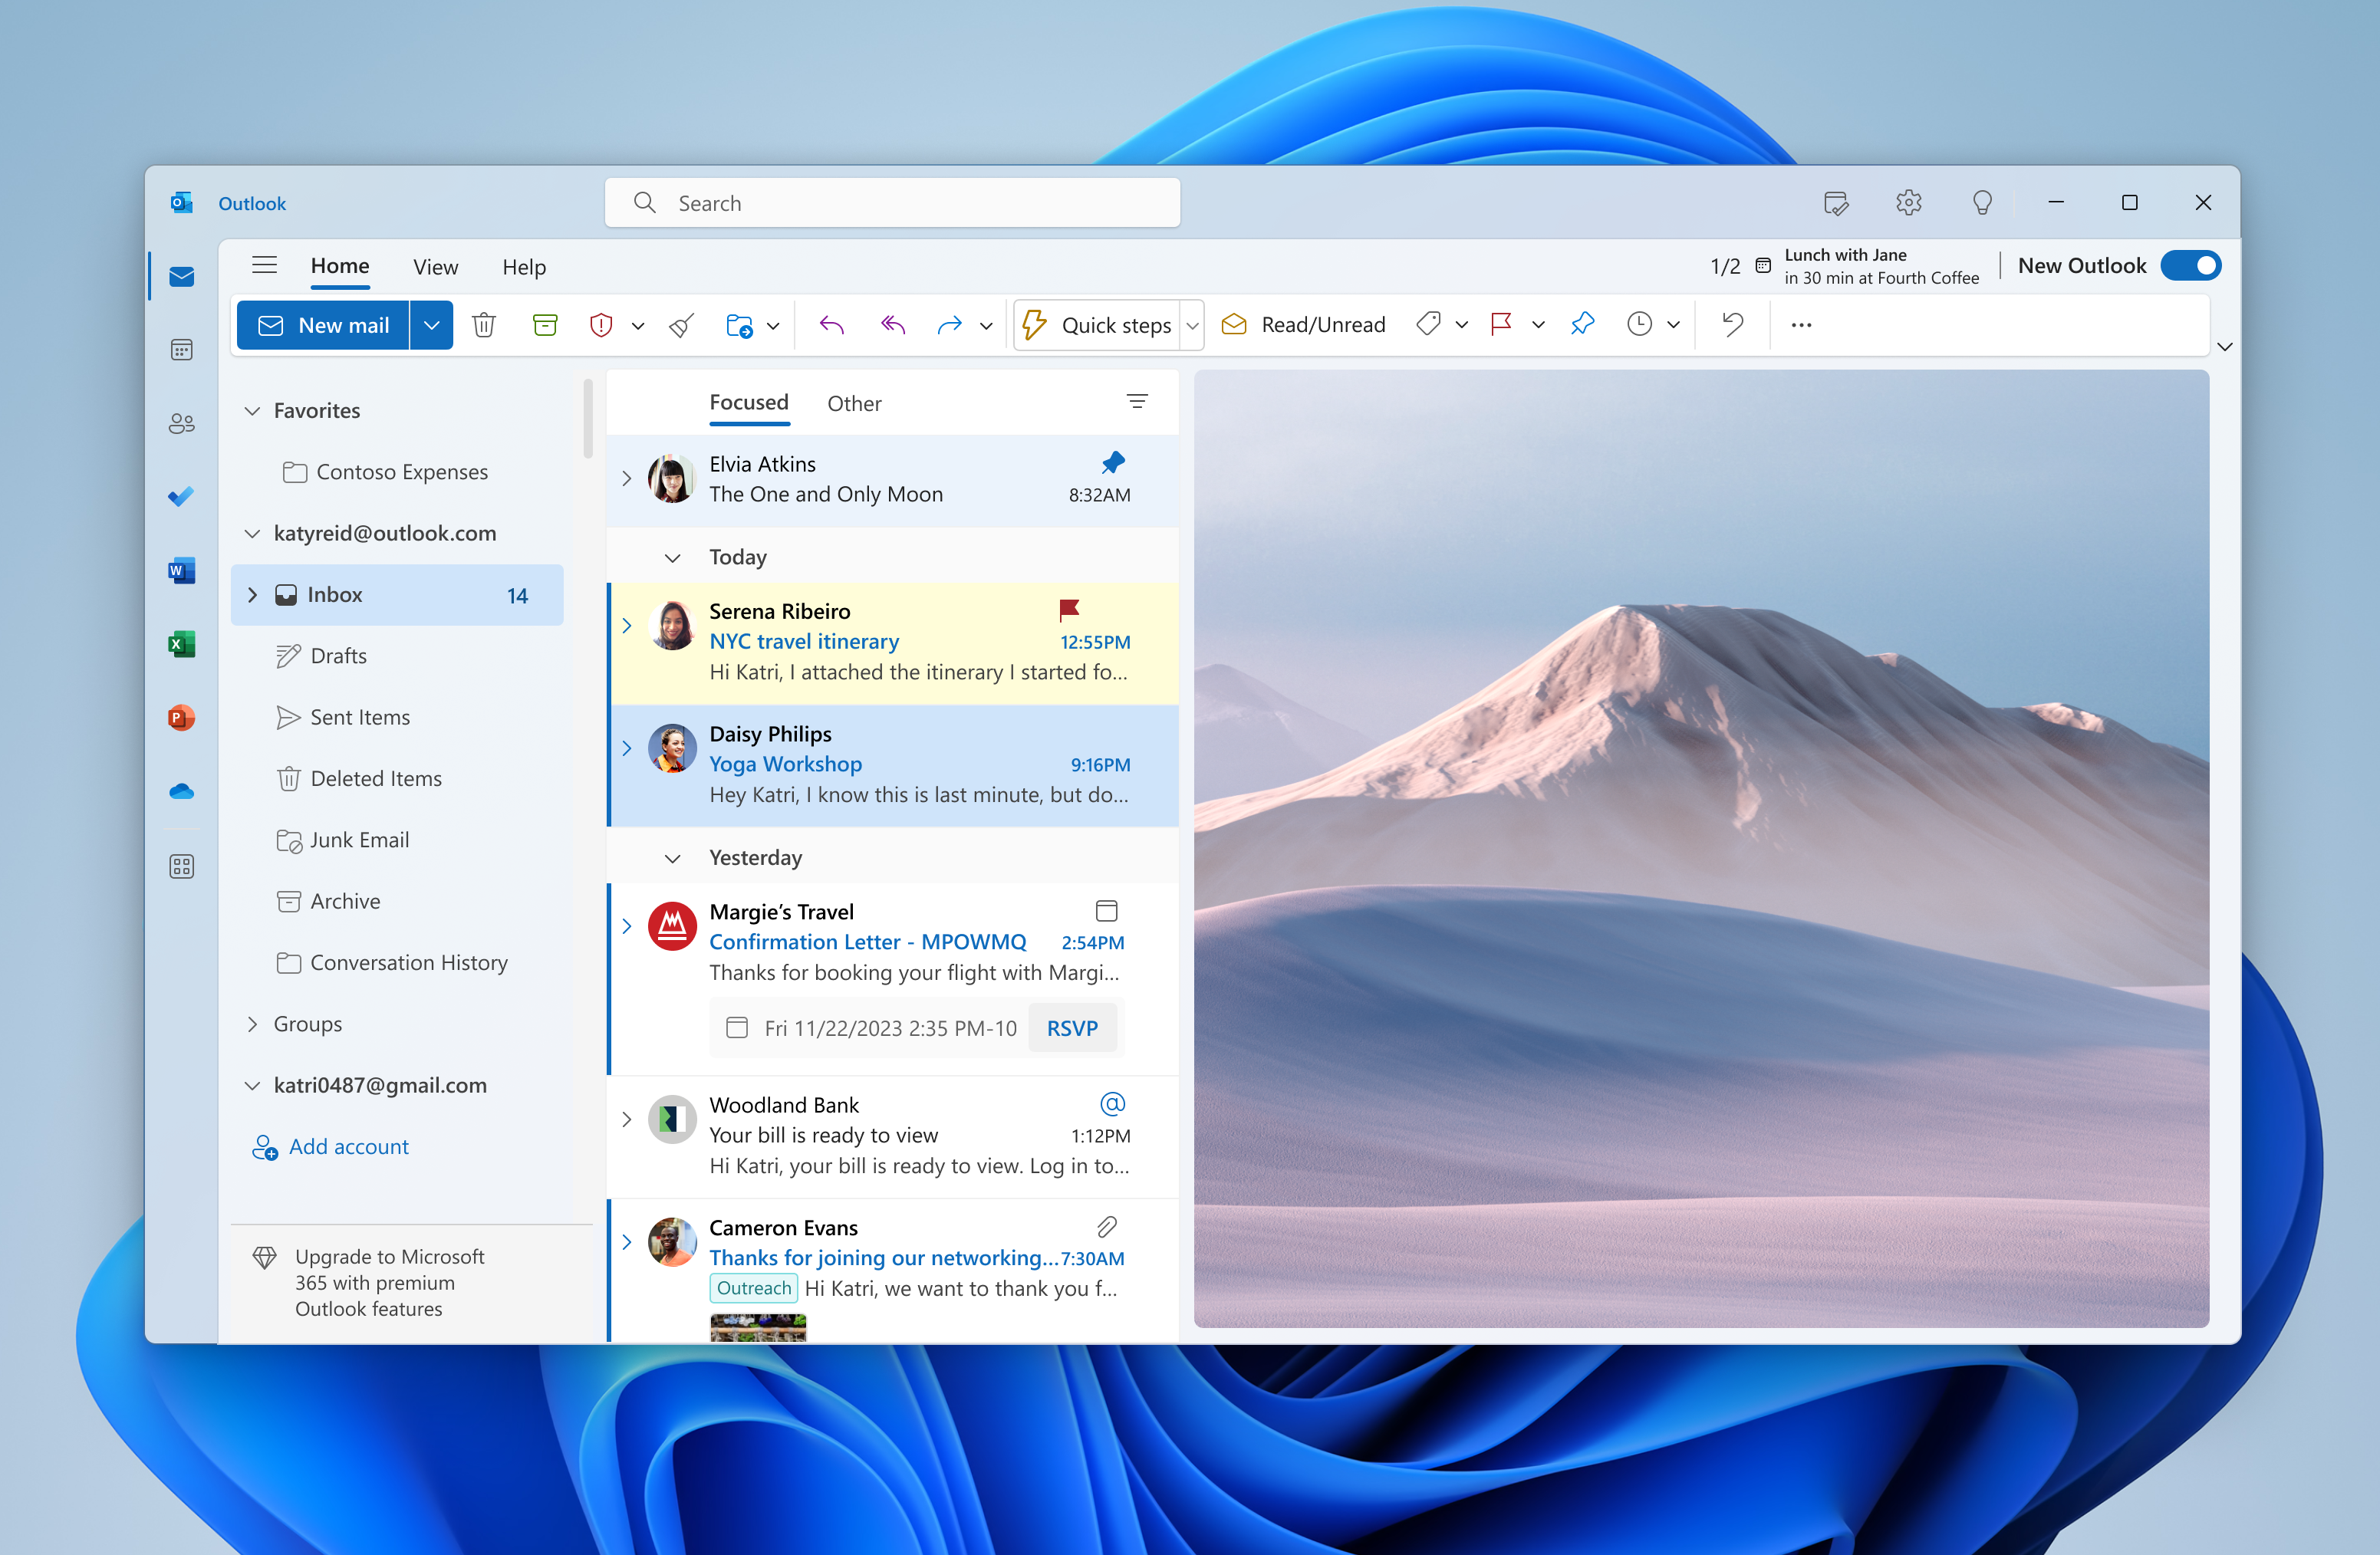
Task: Toggle the New Outlook switch
Action: [2189, 265]
